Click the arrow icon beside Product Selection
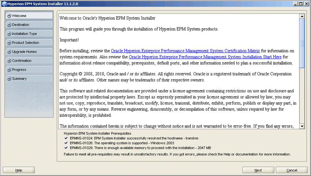 9,42
